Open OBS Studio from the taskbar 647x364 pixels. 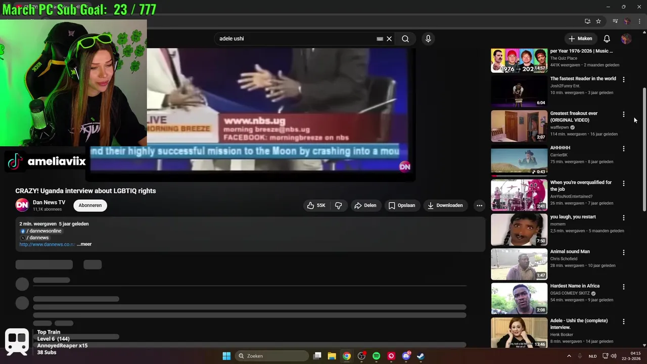[361, 356]
